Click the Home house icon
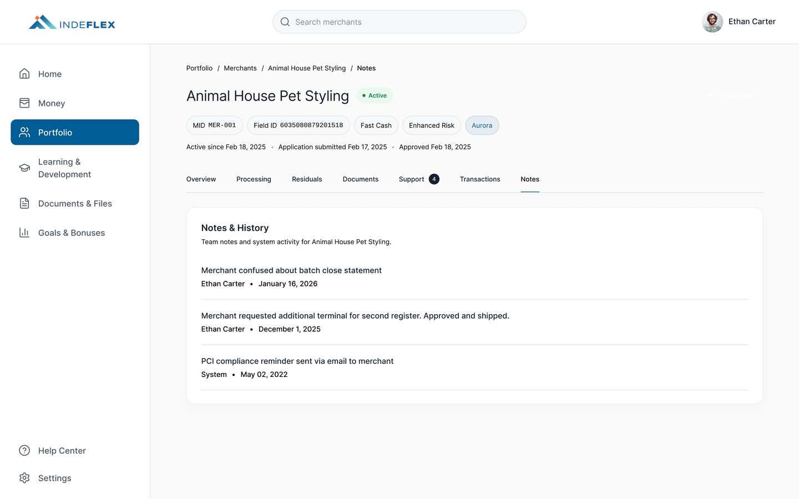 coord(24,74)
